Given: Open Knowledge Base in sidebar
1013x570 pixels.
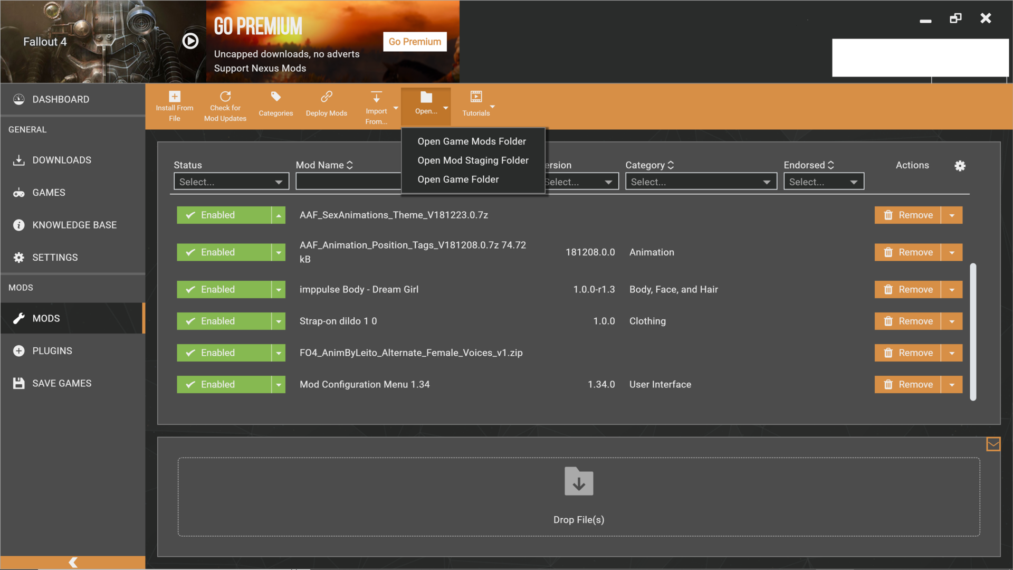Looking at the screenshot, I should tap(73, 225).
